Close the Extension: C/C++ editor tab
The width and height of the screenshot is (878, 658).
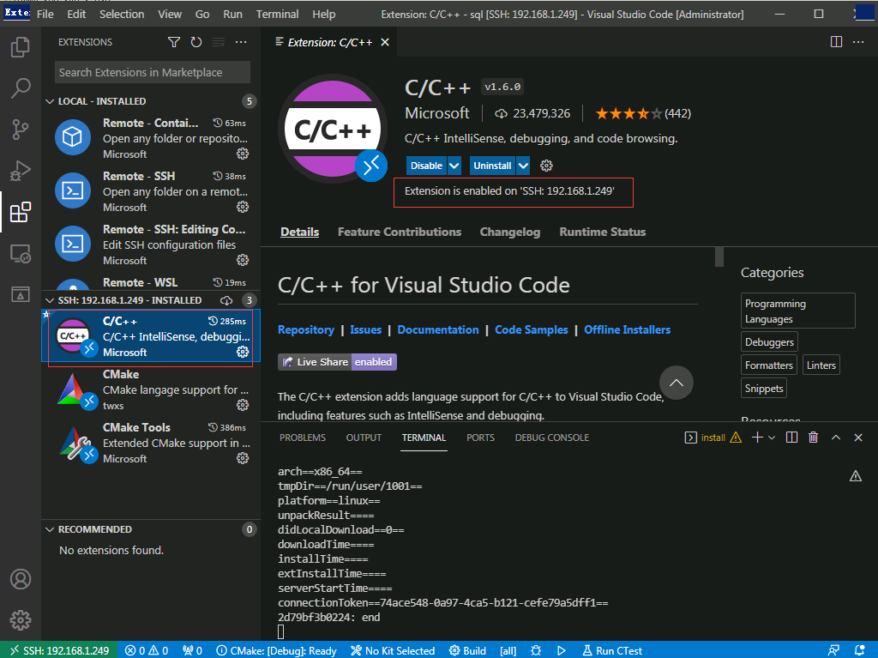385,42
